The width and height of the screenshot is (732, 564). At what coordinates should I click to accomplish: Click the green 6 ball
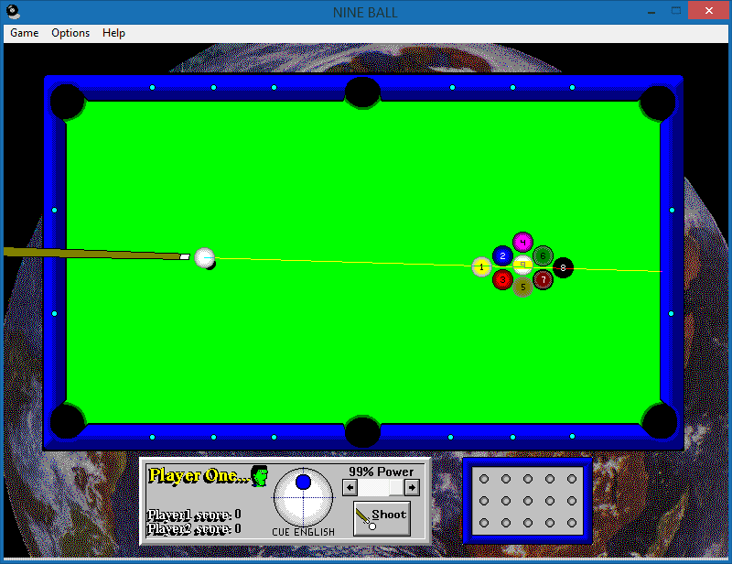click(543, 255)
